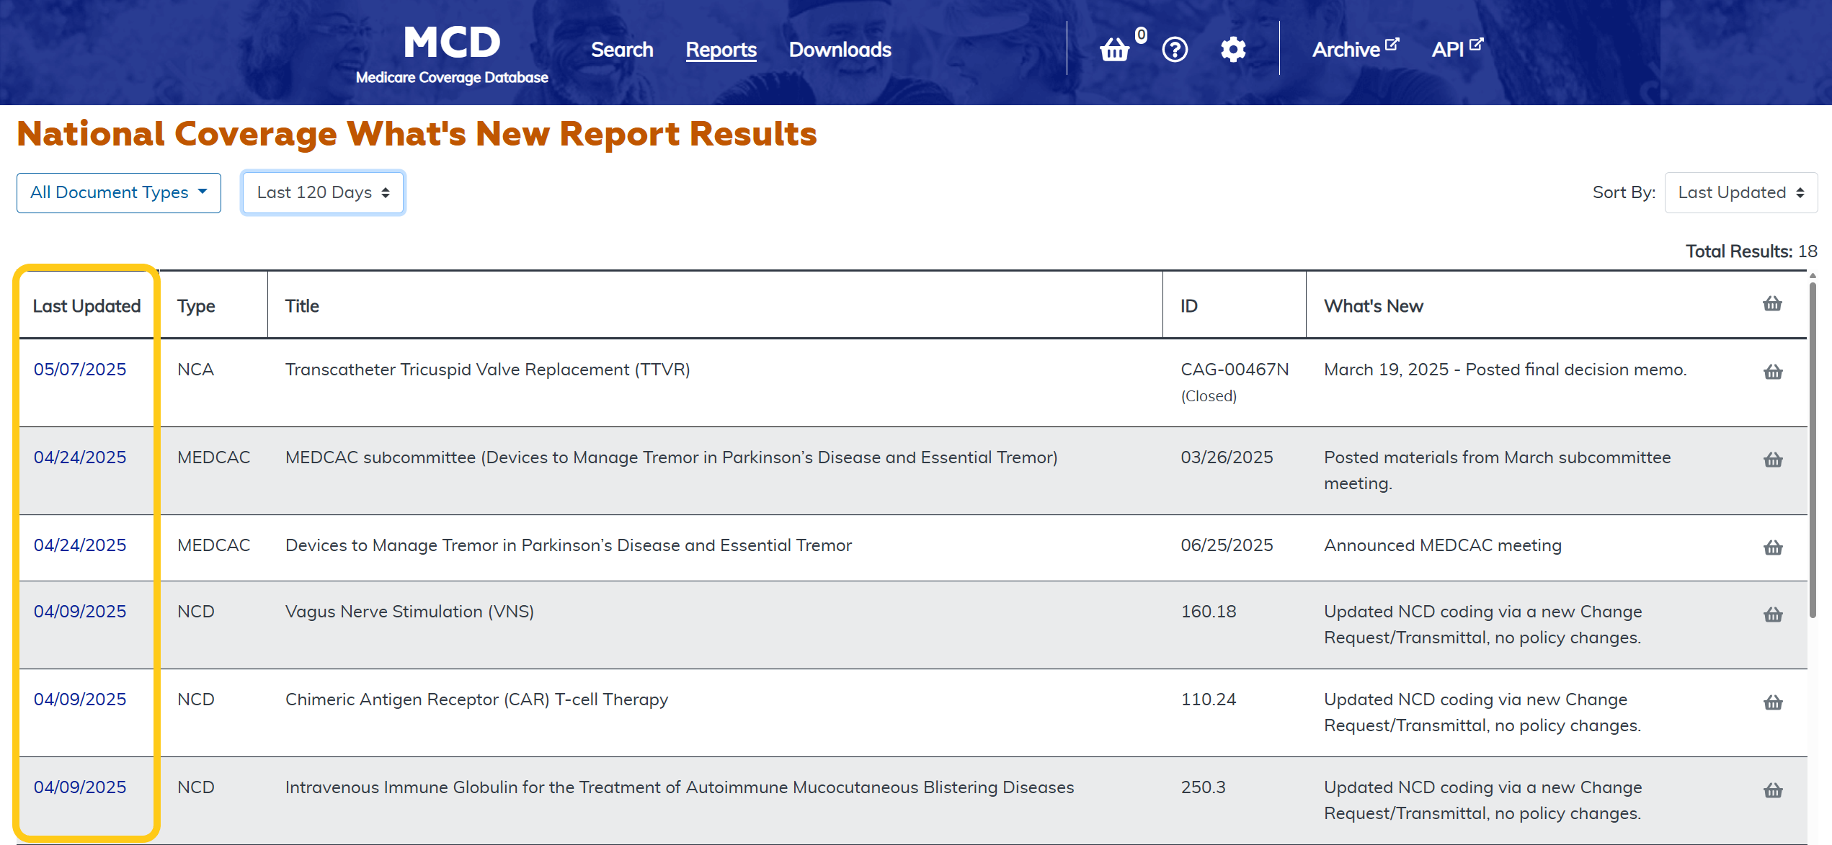Open the settings gear icon

tap(1233, 50)
